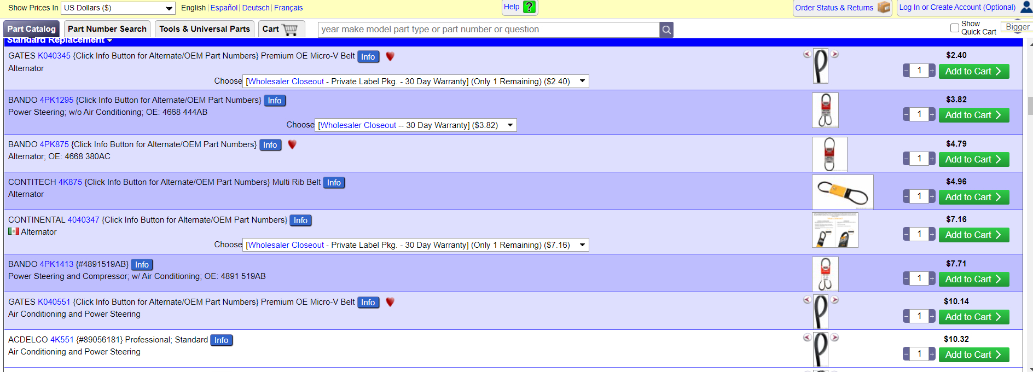The image size is (1033, 372).
Task: Add BANDO 4PK1295 to cart
Action: [x=974, y=115]
